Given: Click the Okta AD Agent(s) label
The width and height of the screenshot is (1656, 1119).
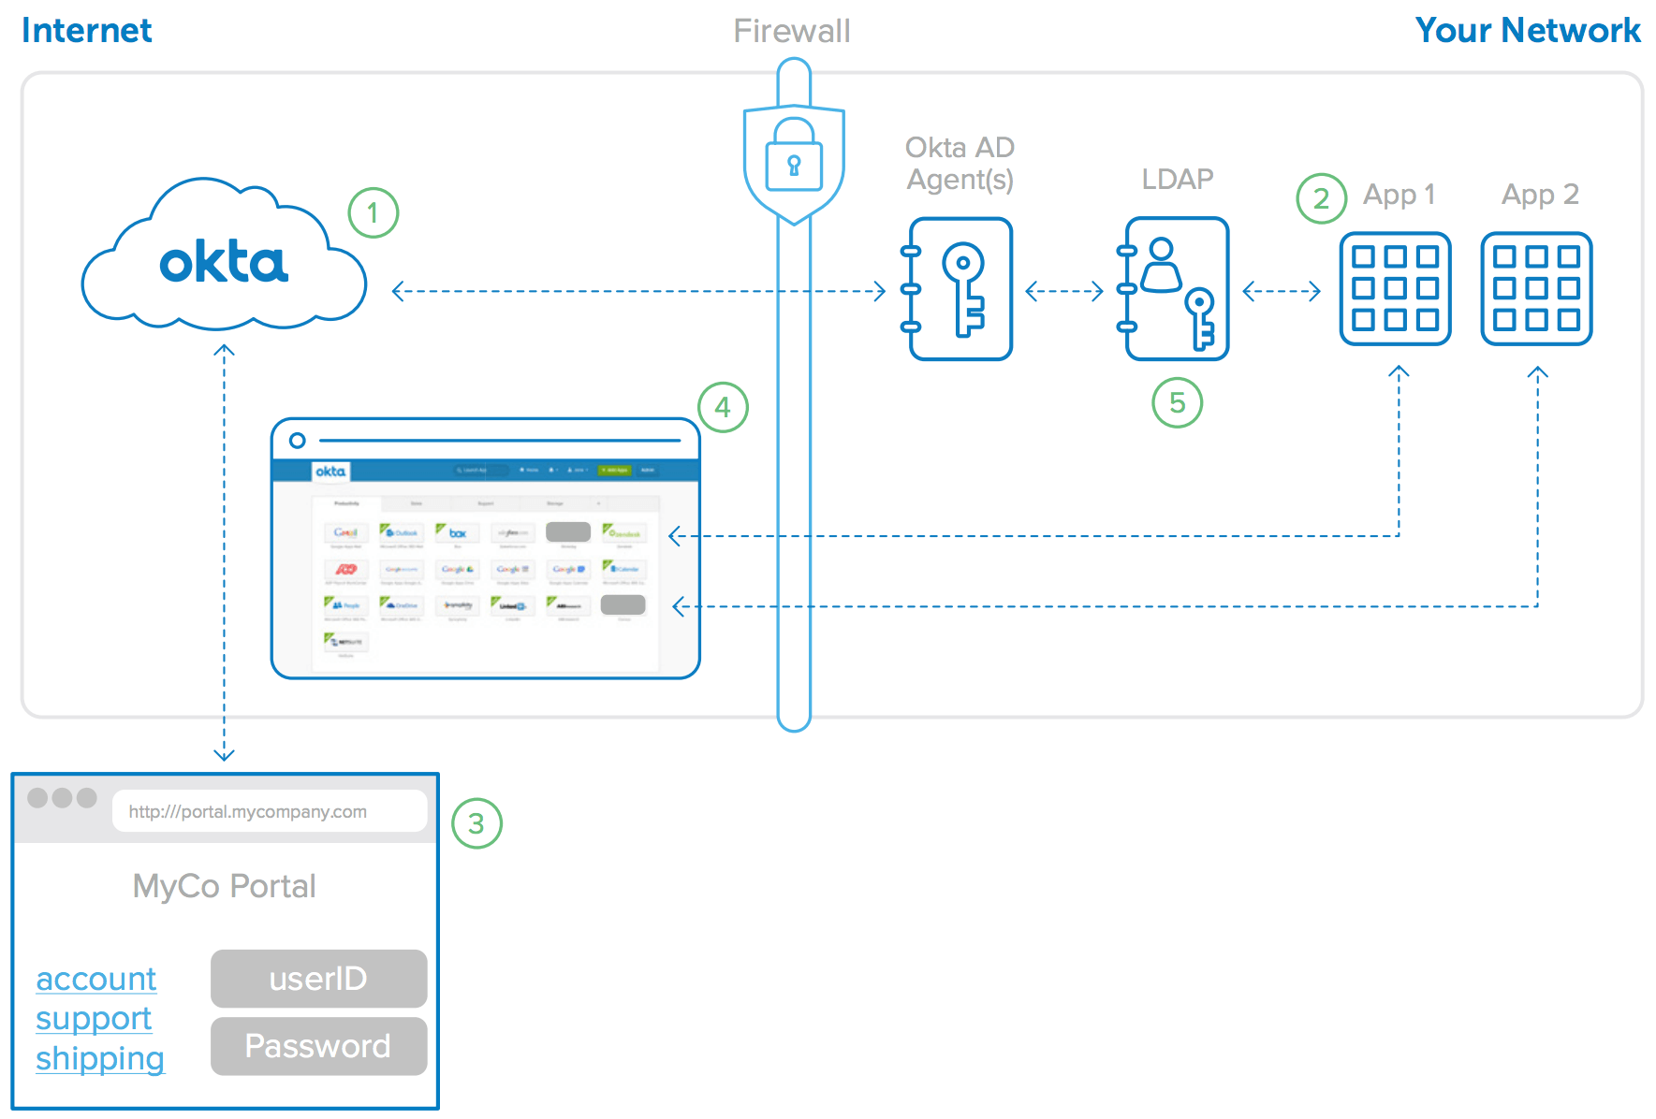Looking at the screenshot, I should tap(960, 163).
